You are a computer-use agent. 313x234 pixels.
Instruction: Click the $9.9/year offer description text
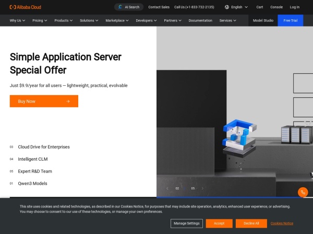click(x=69, y=86)
